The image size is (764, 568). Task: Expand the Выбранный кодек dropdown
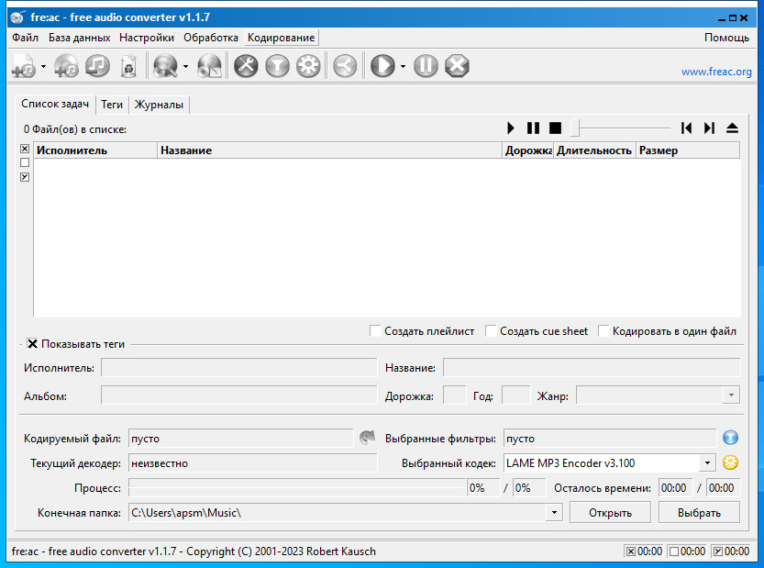707,463
